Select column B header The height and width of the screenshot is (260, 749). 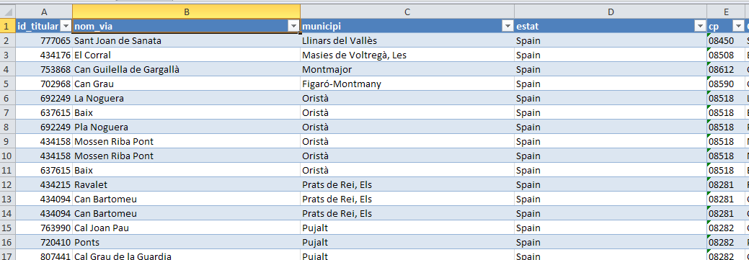[186, 12]
